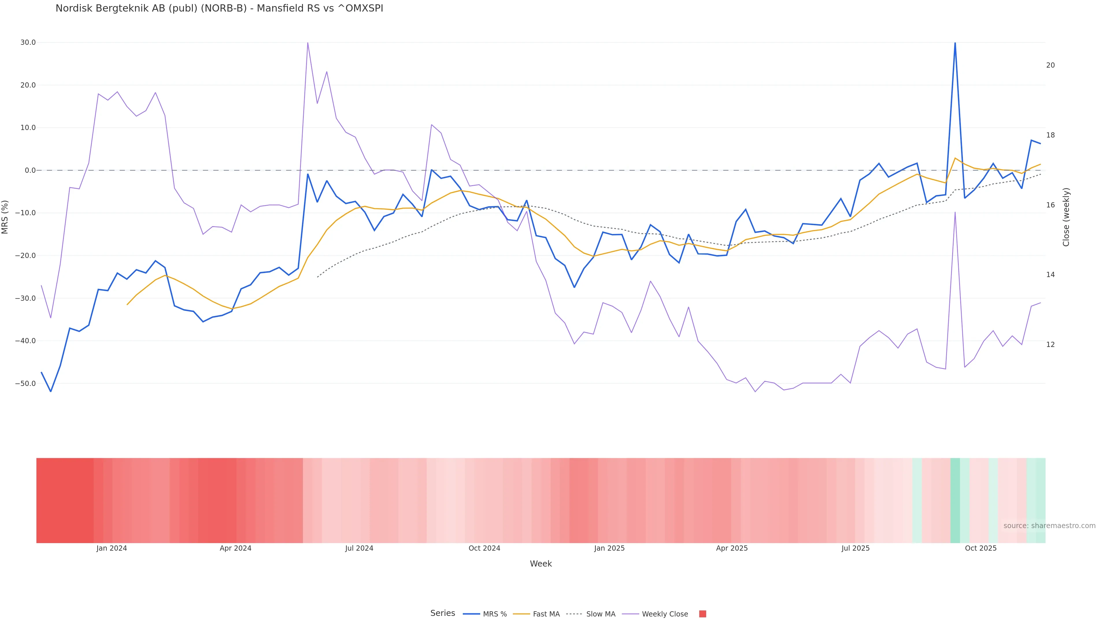Click the red square legend swatch
The image size is (1110, 624).
702,614
